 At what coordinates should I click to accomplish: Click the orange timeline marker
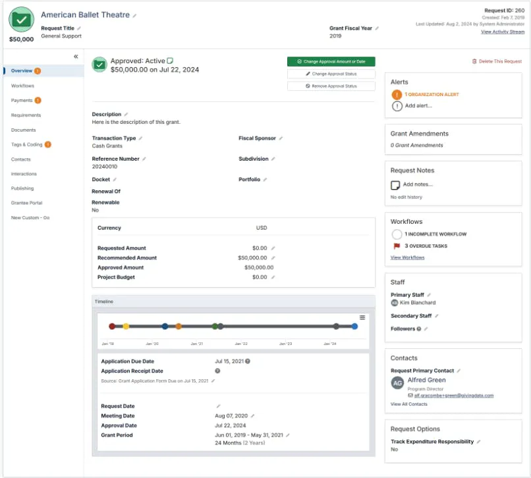click(178, 327)
